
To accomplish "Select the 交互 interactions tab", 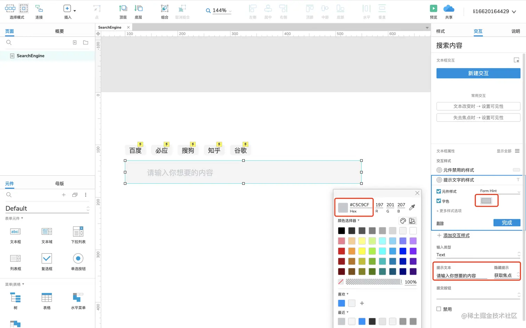I will pyautogui.click(x=478, y=31).
